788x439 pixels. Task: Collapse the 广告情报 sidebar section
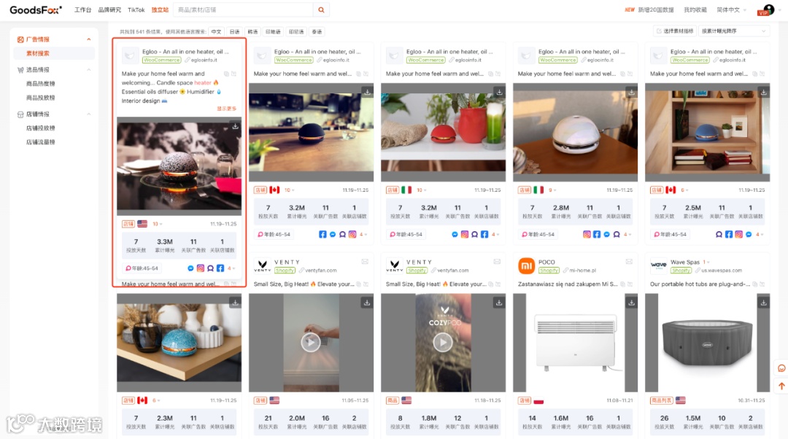pos(89,39)
